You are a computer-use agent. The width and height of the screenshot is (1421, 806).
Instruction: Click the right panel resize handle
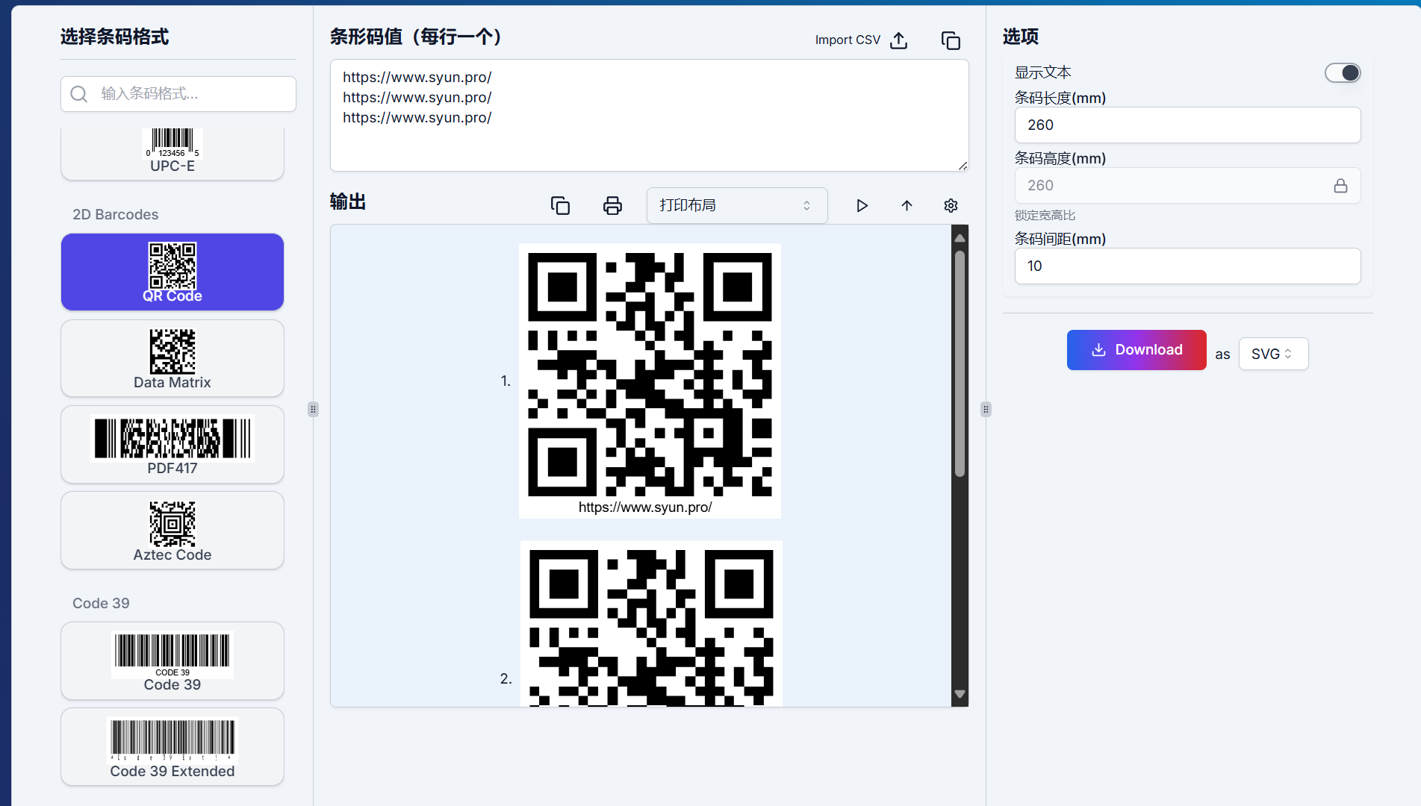(x=986, y=409)
